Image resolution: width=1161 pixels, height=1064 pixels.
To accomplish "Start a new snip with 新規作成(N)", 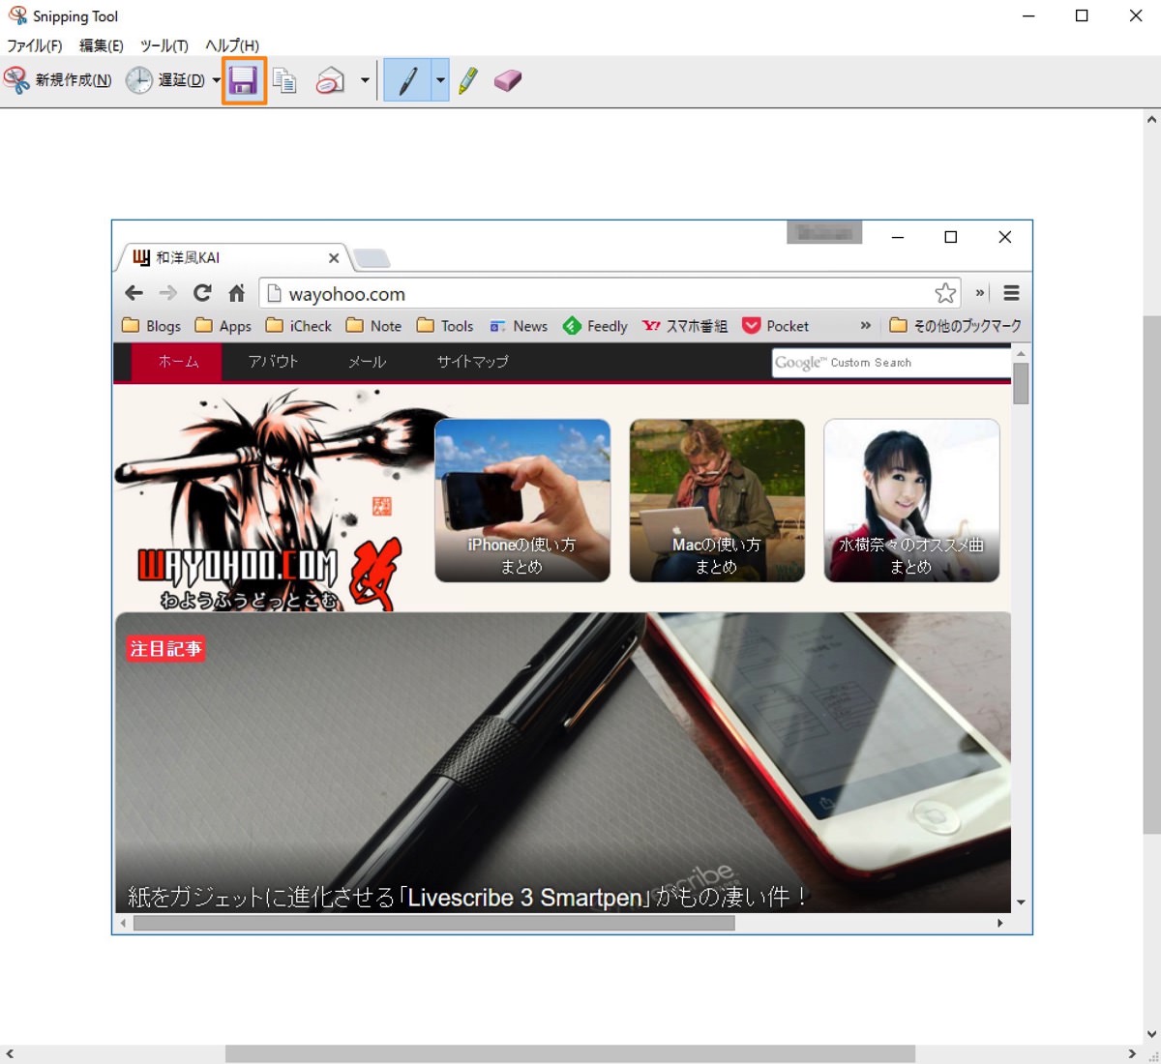I will pyautogui.click(x=58, y=80).
